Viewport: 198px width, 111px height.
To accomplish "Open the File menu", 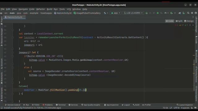I will click(2, 9).
